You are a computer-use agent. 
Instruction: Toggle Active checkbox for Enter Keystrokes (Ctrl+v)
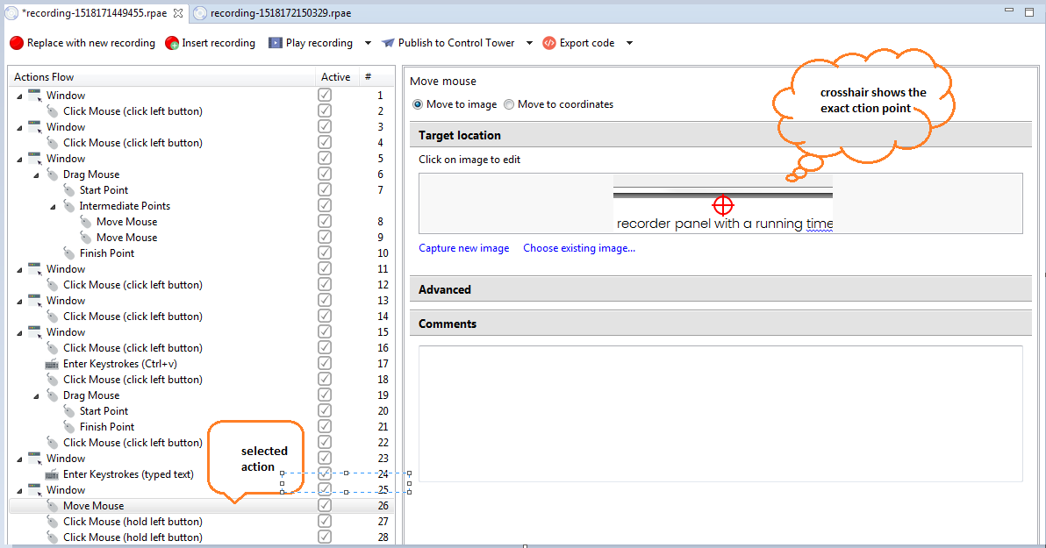[325, 363]
